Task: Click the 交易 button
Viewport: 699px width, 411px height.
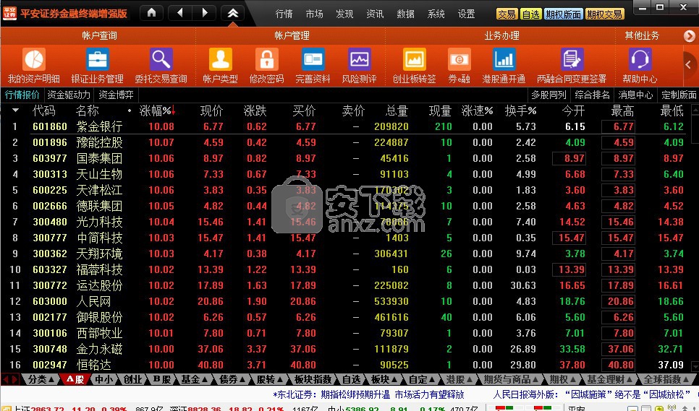Action: (x=507, y=14)
